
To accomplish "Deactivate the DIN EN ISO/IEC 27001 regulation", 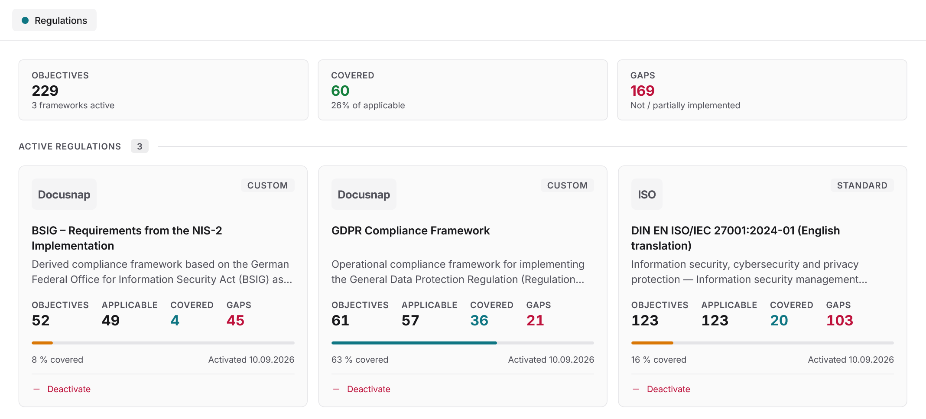I will click(661, 389).
